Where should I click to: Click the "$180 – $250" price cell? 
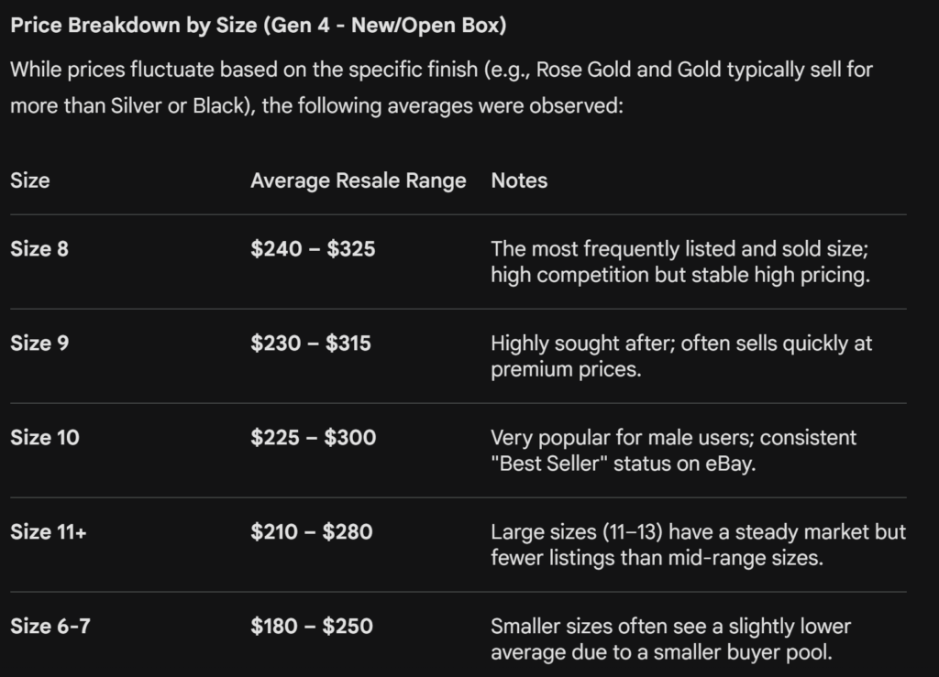click(311, 626)
